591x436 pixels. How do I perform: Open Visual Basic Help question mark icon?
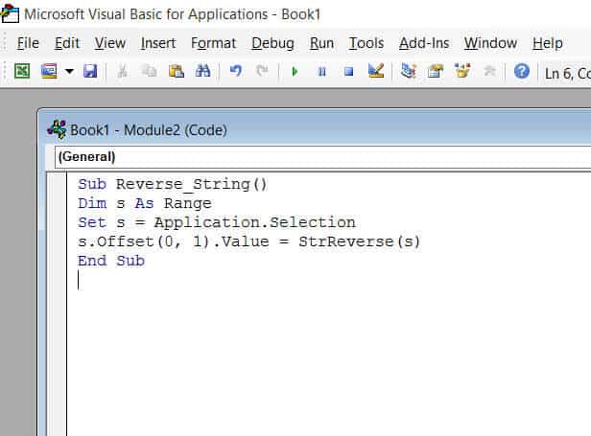522,71
